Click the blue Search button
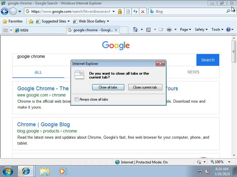237x177 pixels. click(x=208, y=60)
